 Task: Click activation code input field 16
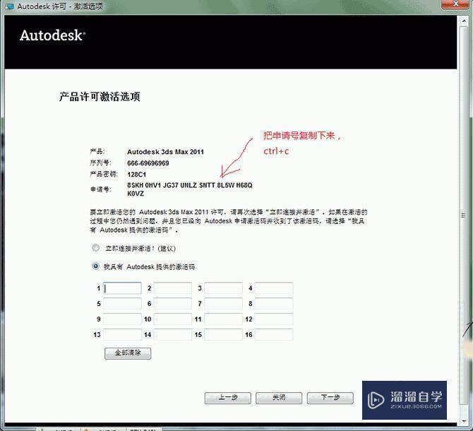274,335
